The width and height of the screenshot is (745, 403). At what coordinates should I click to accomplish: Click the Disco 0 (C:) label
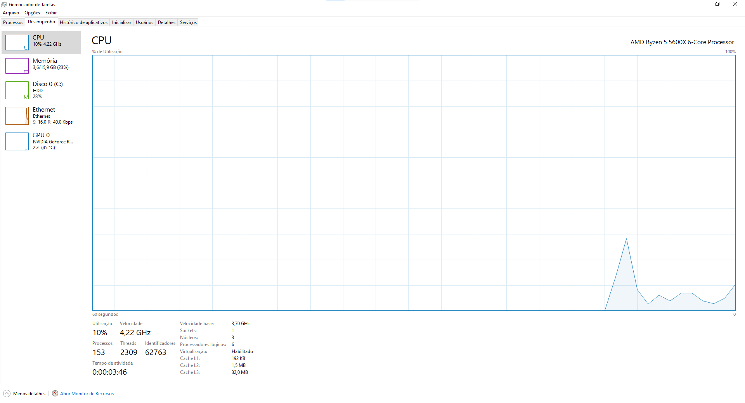point(48,84)
